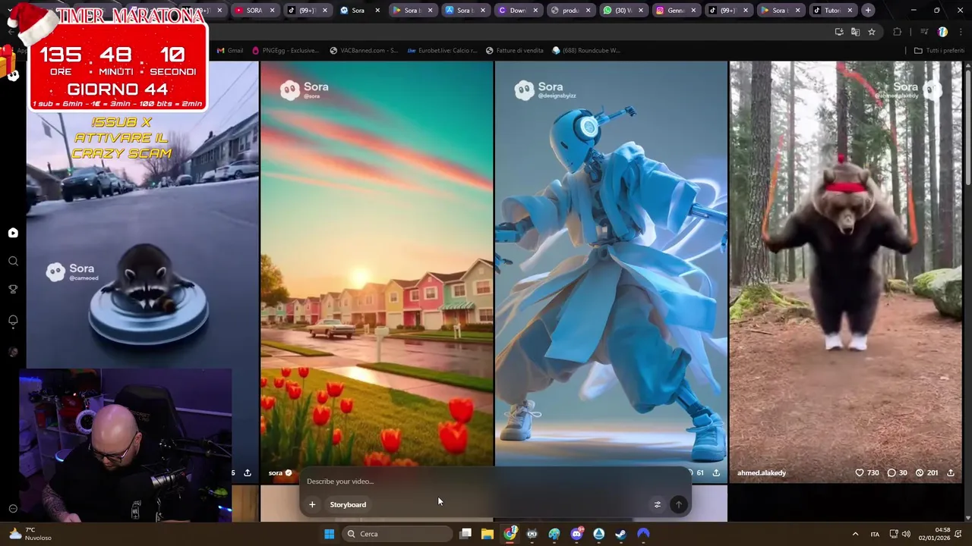Open the Chrome three-dot menu

(960, 32)
